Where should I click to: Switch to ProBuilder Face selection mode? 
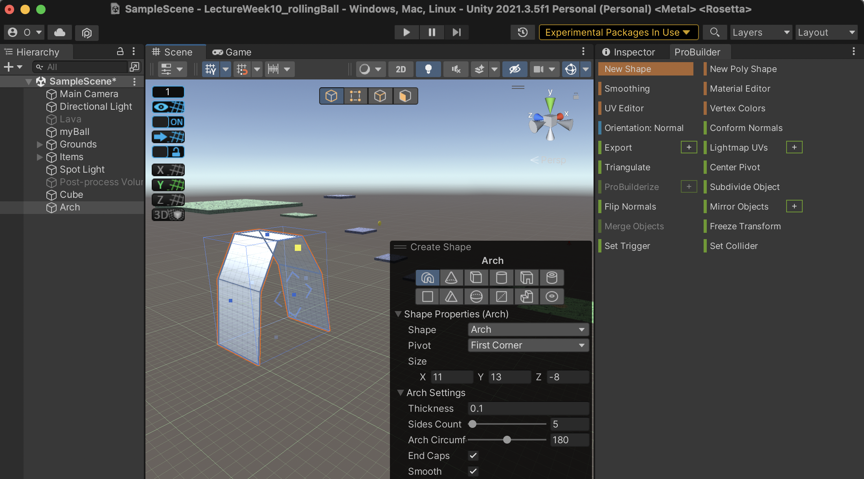point(405,96)
